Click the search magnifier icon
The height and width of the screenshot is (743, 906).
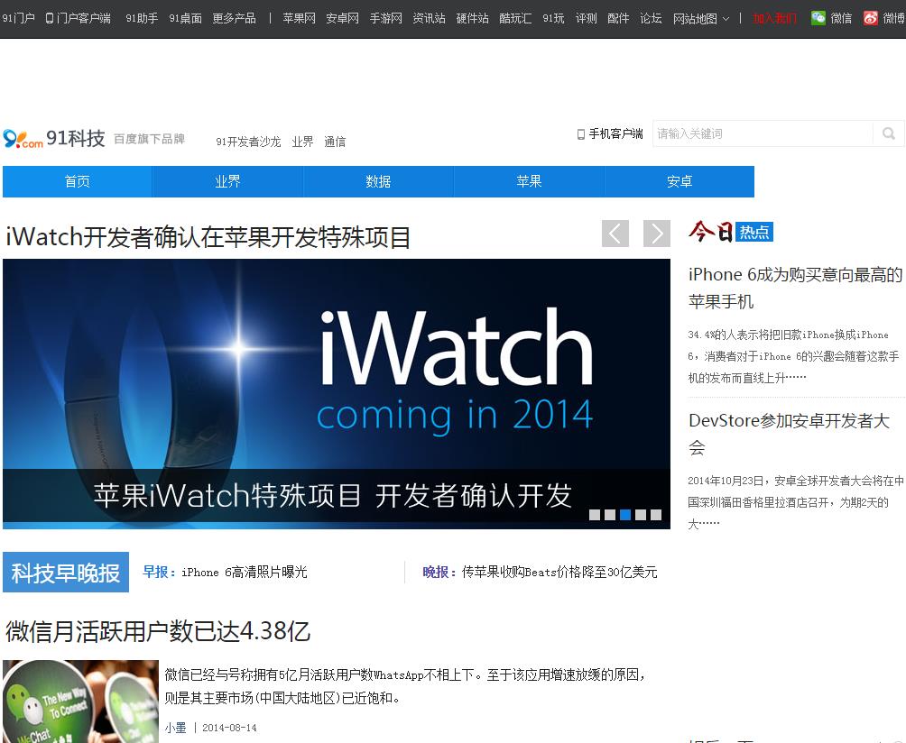[x=889, y=134]
